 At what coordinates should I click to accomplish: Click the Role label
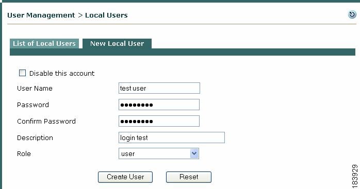coord(24,153)
